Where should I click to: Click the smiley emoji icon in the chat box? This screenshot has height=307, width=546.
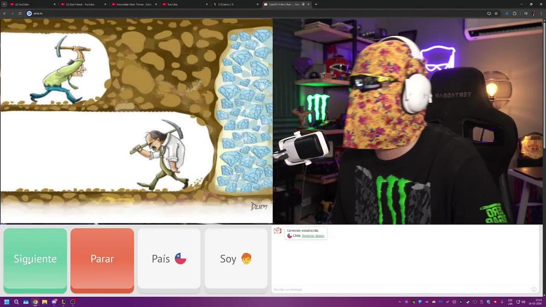coord(534,289)
